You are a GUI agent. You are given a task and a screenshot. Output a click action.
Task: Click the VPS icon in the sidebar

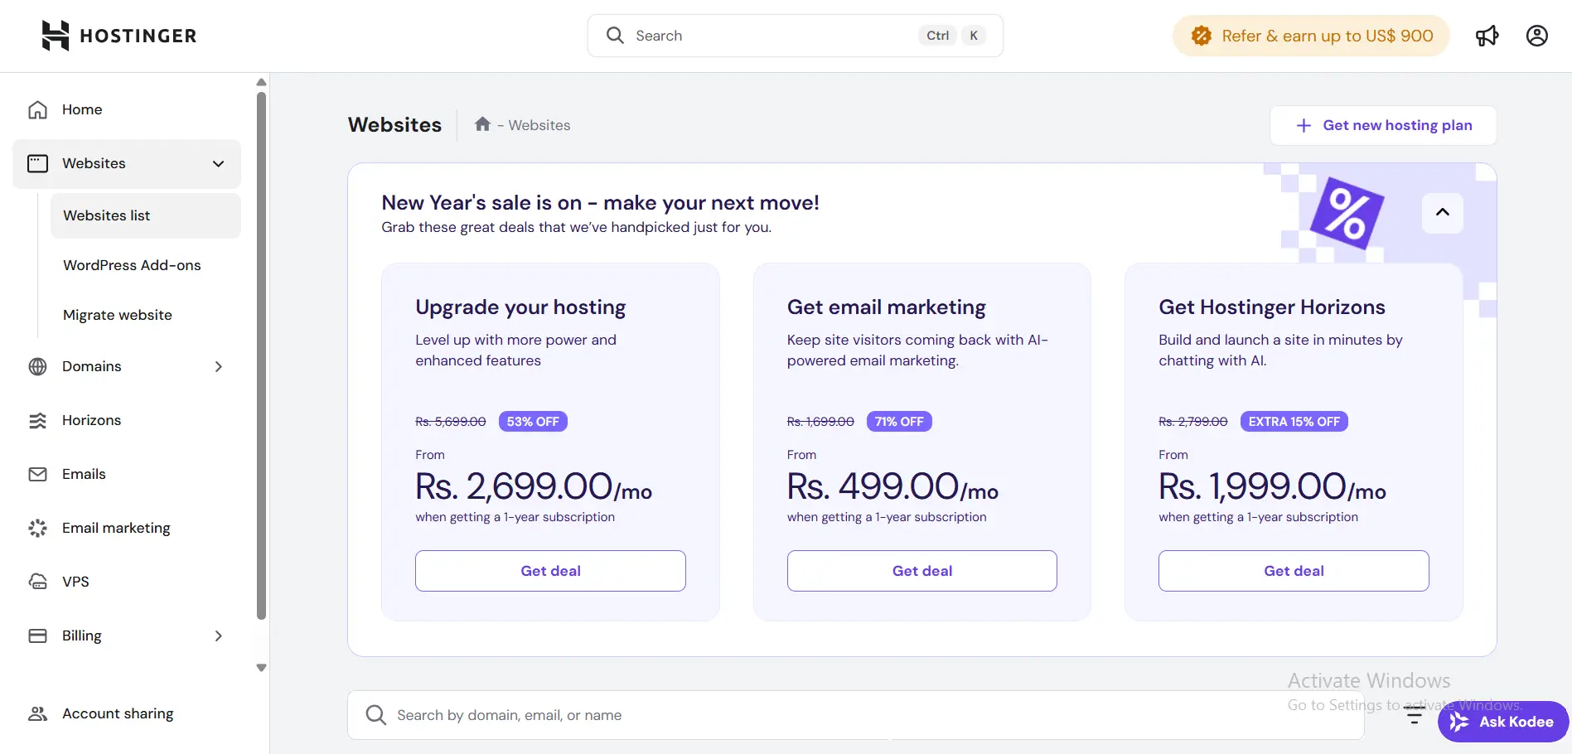37,581
